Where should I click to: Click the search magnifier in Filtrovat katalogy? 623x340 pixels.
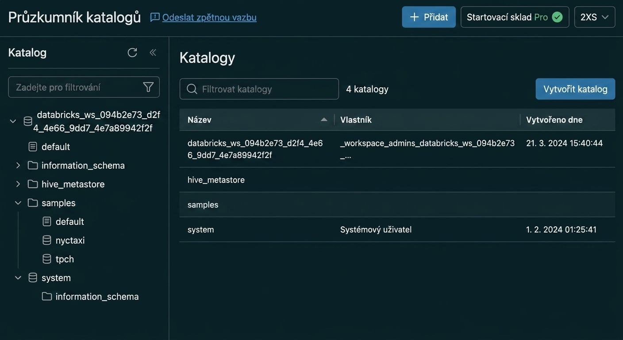pos(192,89)
